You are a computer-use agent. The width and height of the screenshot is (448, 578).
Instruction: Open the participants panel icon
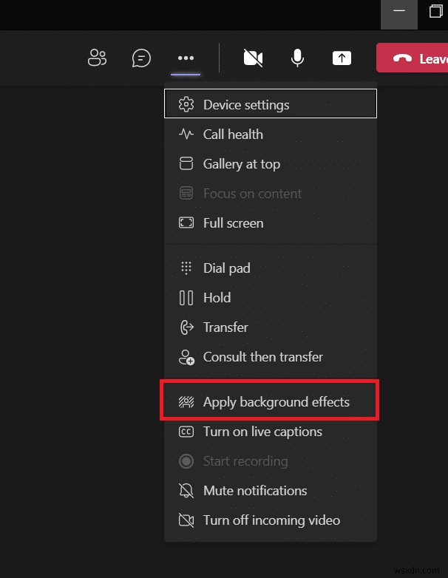tap(97, 58)
